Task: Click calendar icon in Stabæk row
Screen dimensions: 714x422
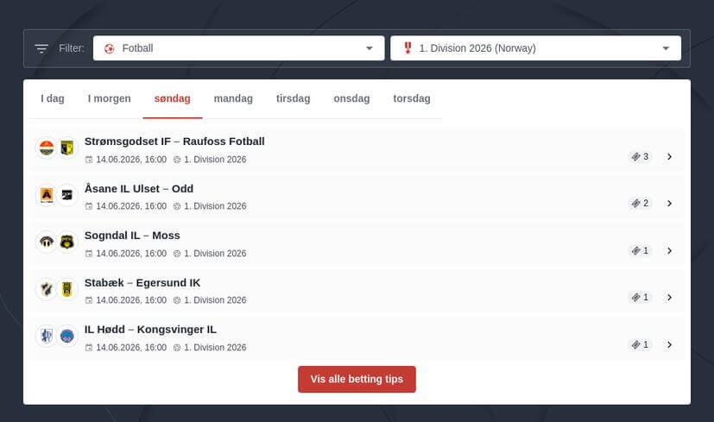Action: point(89,300)
